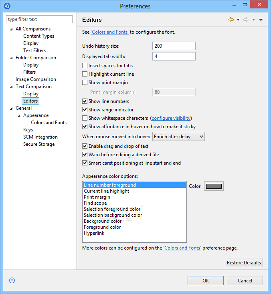Click the OK button
271x294 pixels.
(206, 280)
